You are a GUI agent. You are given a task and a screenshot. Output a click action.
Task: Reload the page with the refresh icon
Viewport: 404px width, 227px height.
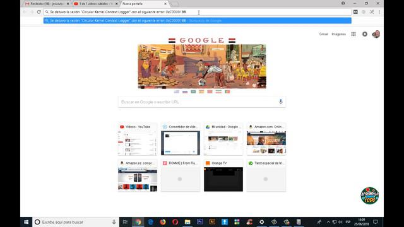(39, 12)
